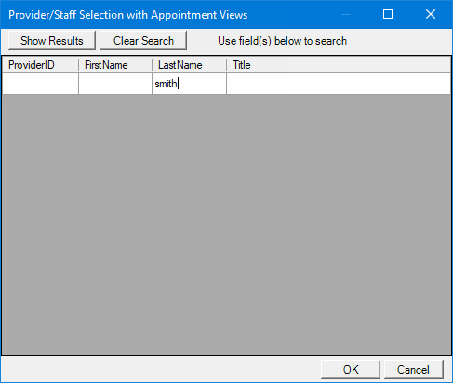Image resolution: width=453 pixels, height=383 pixels.
Task: Sort by the ProviderID column header
Action: tap(40, 65)
